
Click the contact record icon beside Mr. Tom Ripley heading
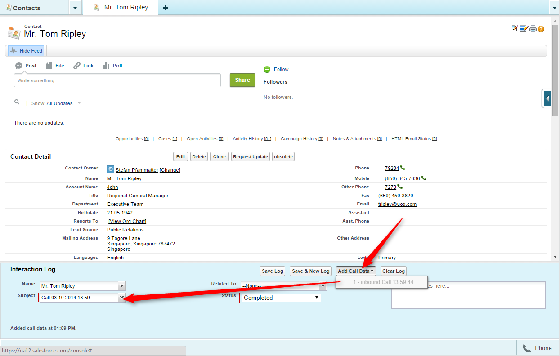pyautogui.click(x=14, y=33)
